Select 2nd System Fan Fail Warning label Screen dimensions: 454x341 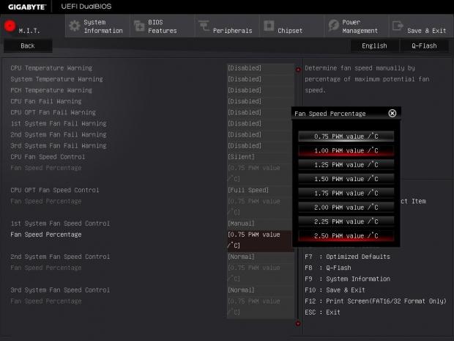click(x=59, y=134)
